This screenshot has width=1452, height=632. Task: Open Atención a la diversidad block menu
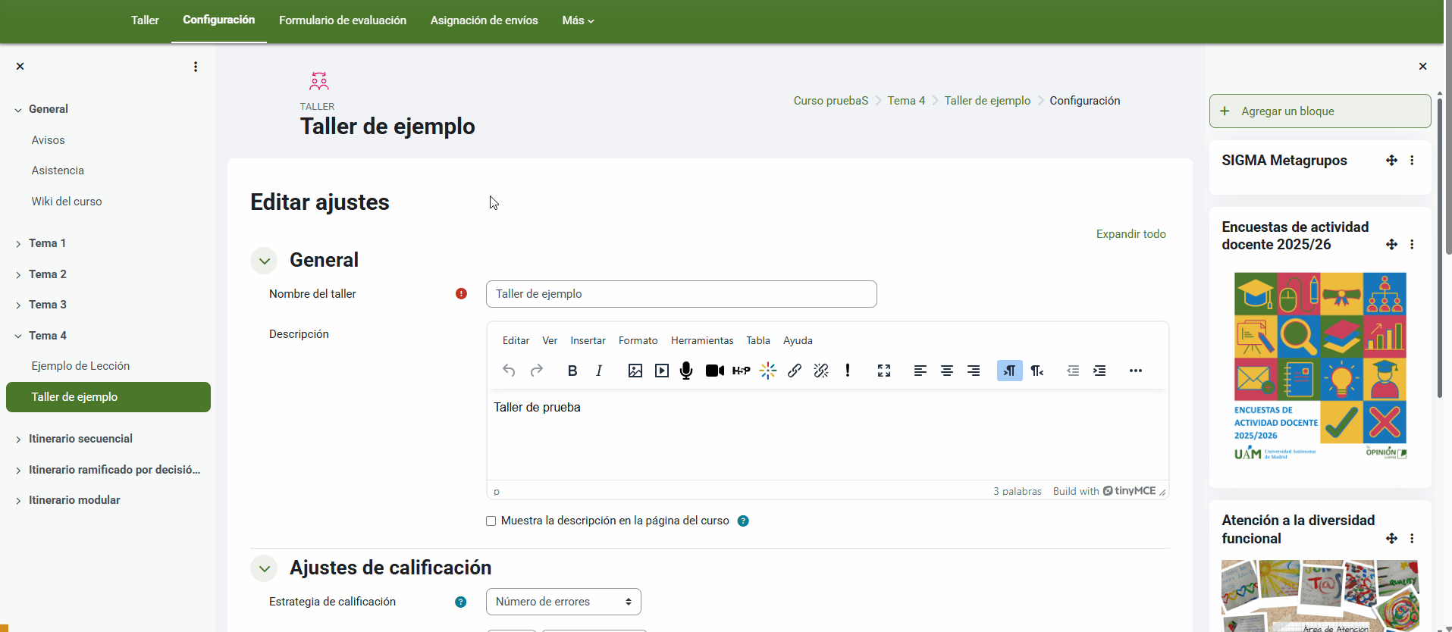(1412, 538)
